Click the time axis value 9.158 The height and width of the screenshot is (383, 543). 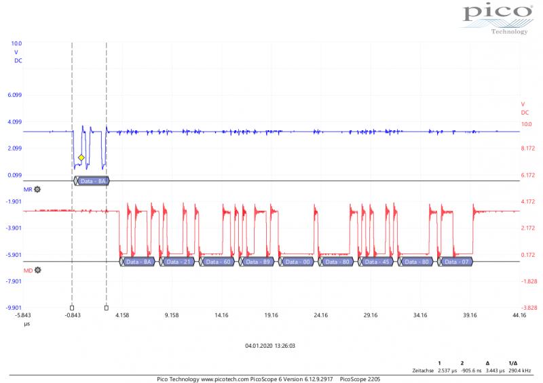pyautogui.click(x=172, y=315)
